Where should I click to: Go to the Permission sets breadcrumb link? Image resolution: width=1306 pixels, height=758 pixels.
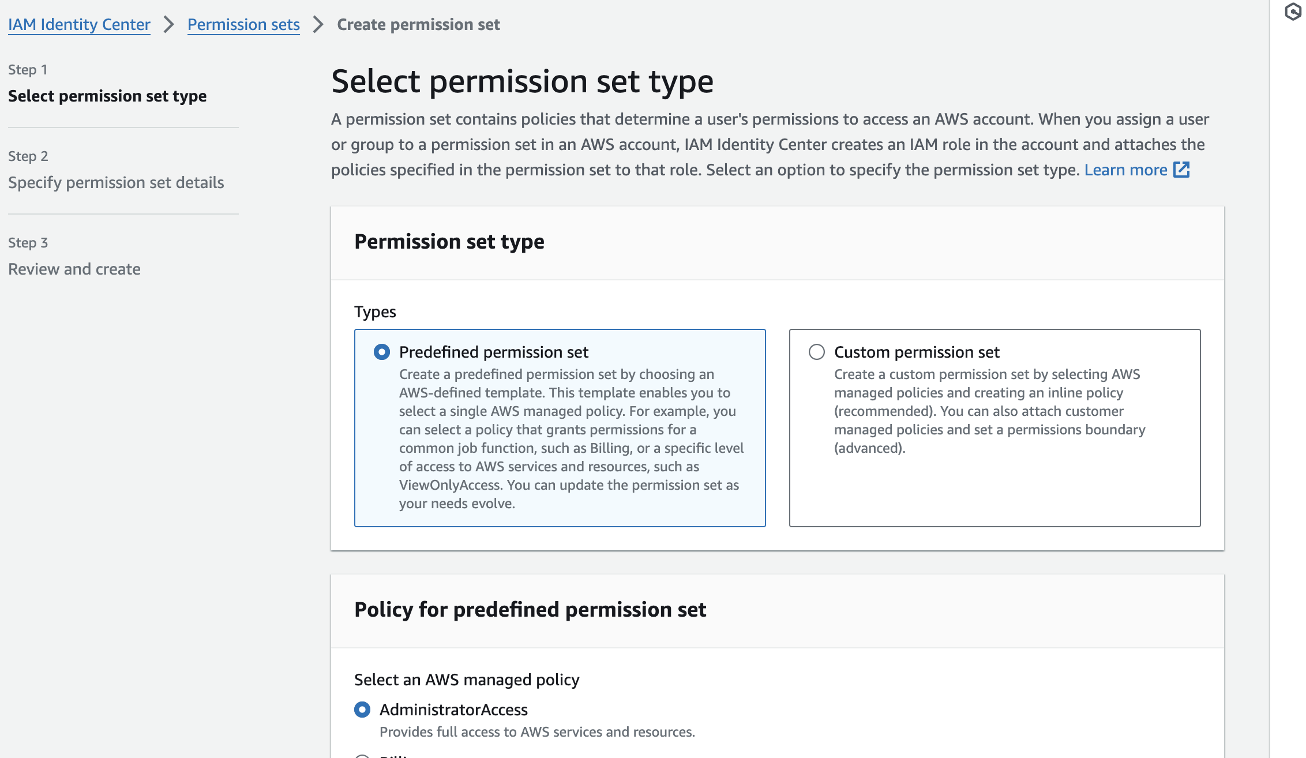(243, 24)
